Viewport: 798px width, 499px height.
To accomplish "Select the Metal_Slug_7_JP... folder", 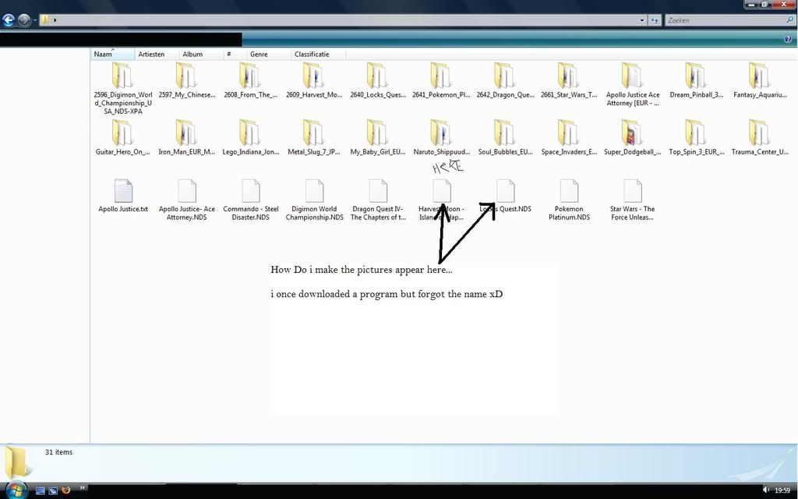I will (314, 137).
